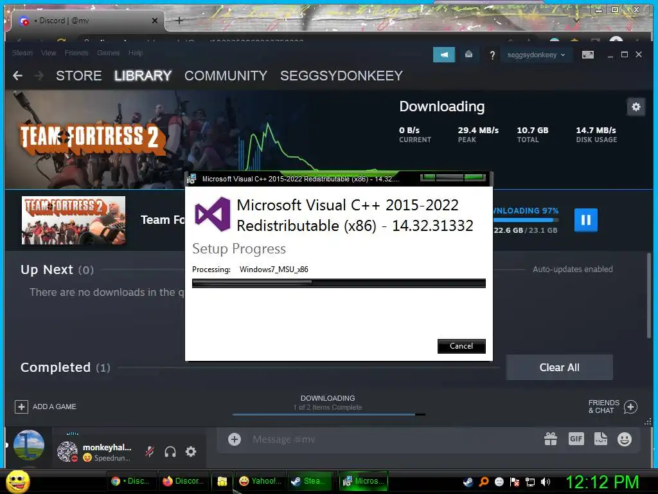Screen dimensions: 658x494
Task: Open folder taskbar item
Action: pyautogui.click(x=222, y=481)
